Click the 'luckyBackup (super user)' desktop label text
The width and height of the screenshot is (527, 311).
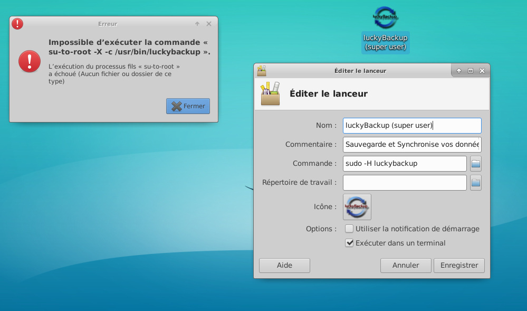tap(385, 42)
